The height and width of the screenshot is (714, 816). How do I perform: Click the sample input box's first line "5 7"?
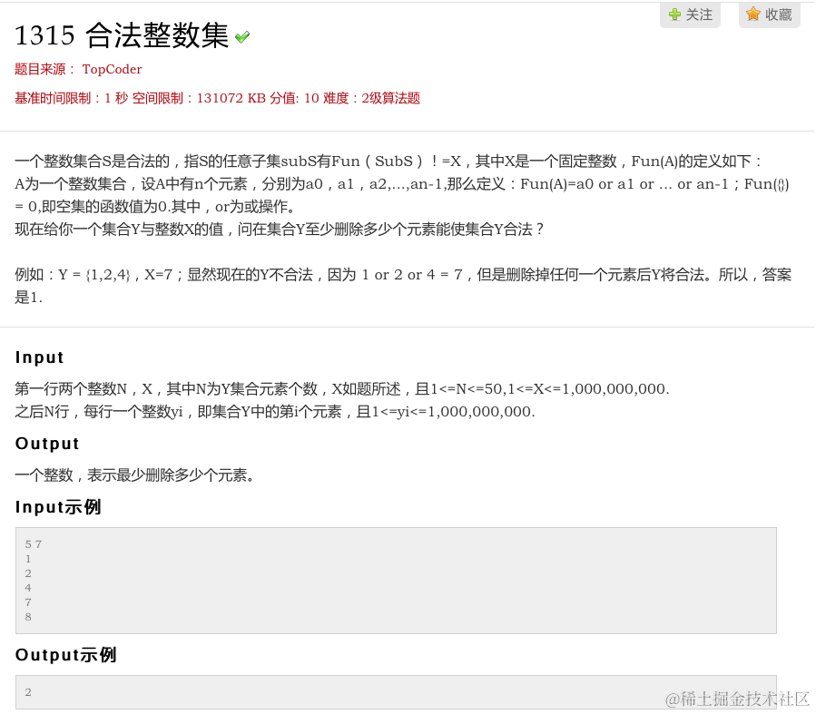pyautogui.click(x=34, y=544)
